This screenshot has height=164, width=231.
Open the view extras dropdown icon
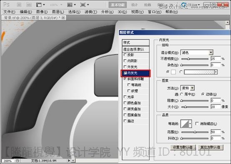point(40,5)
